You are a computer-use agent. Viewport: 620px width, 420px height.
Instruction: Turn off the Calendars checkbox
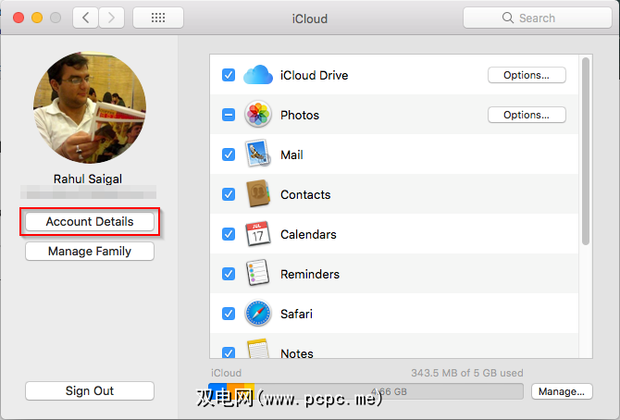[x=229, y=234]
